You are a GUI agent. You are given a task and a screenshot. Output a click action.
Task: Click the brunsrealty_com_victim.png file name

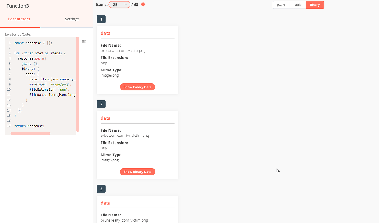124,220
